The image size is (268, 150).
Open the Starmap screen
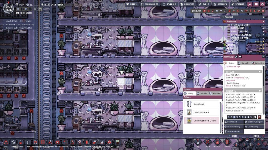[238, 4]
